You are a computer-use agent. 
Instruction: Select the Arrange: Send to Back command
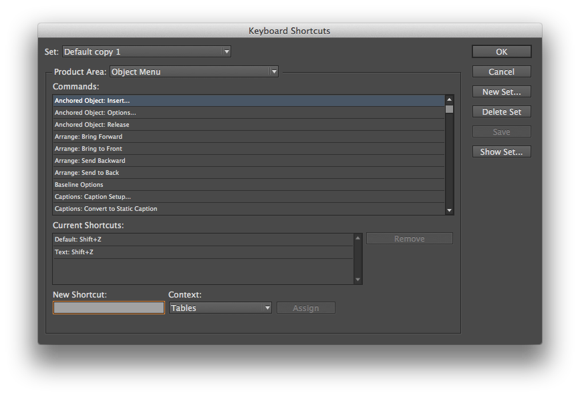point(249,172)
